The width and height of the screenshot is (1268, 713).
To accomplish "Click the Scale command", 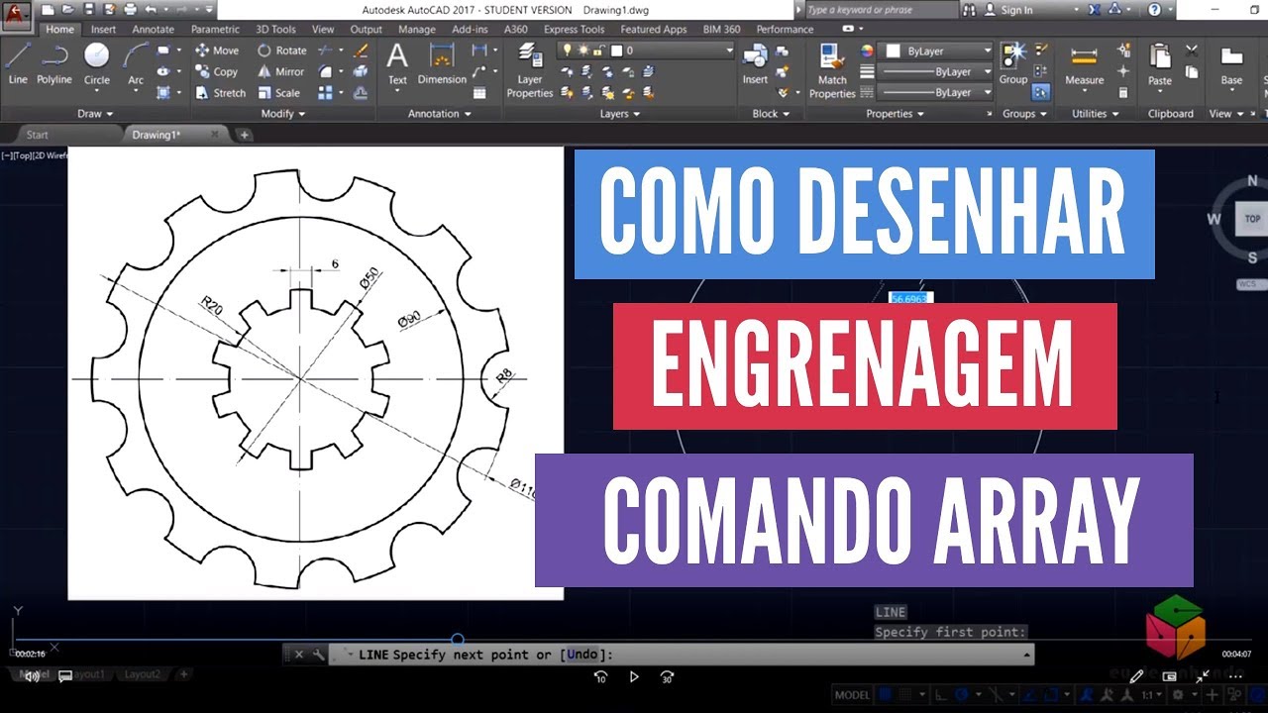I will coord(279,93).
